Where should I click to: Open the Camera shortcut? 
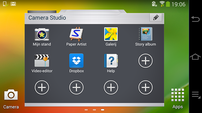coord(11,99)
